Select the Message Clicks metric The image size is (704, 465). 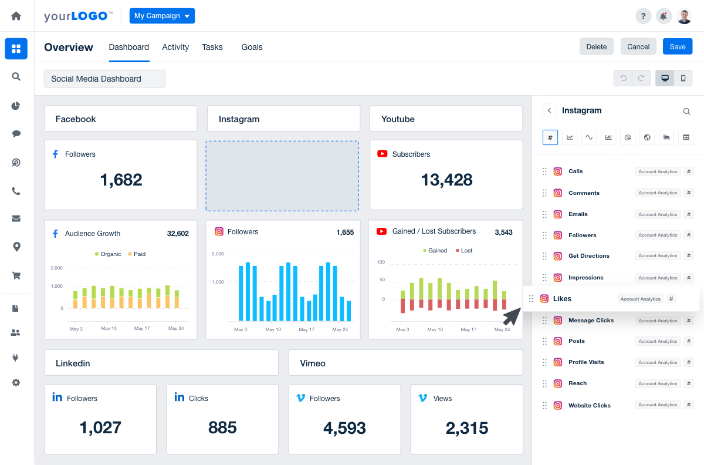pyautogui.click(x=617, y=321)
